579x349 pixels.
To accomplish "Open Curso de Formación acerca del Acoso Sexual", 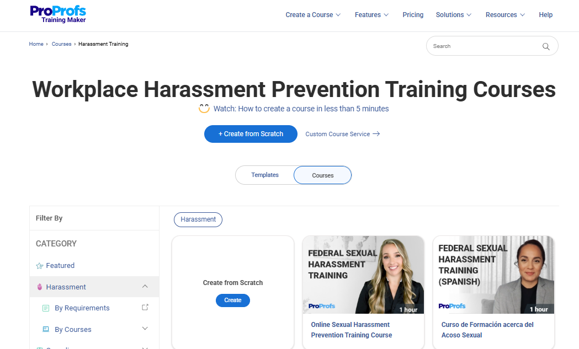I will click(487, 330).
